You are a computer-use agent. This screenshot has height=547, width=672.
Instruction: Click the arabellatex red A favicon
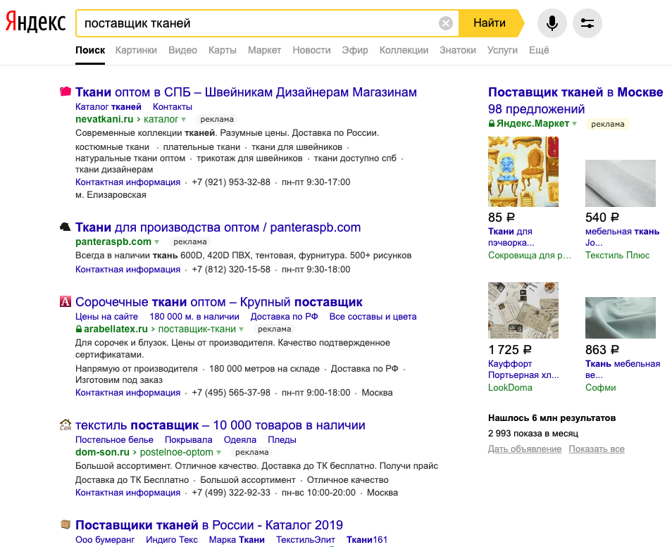65,301
